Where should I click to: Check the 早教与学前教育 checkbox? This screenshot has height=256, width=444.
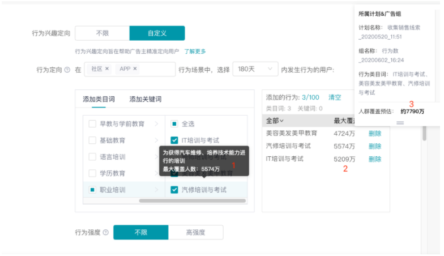tap(92, 123)
